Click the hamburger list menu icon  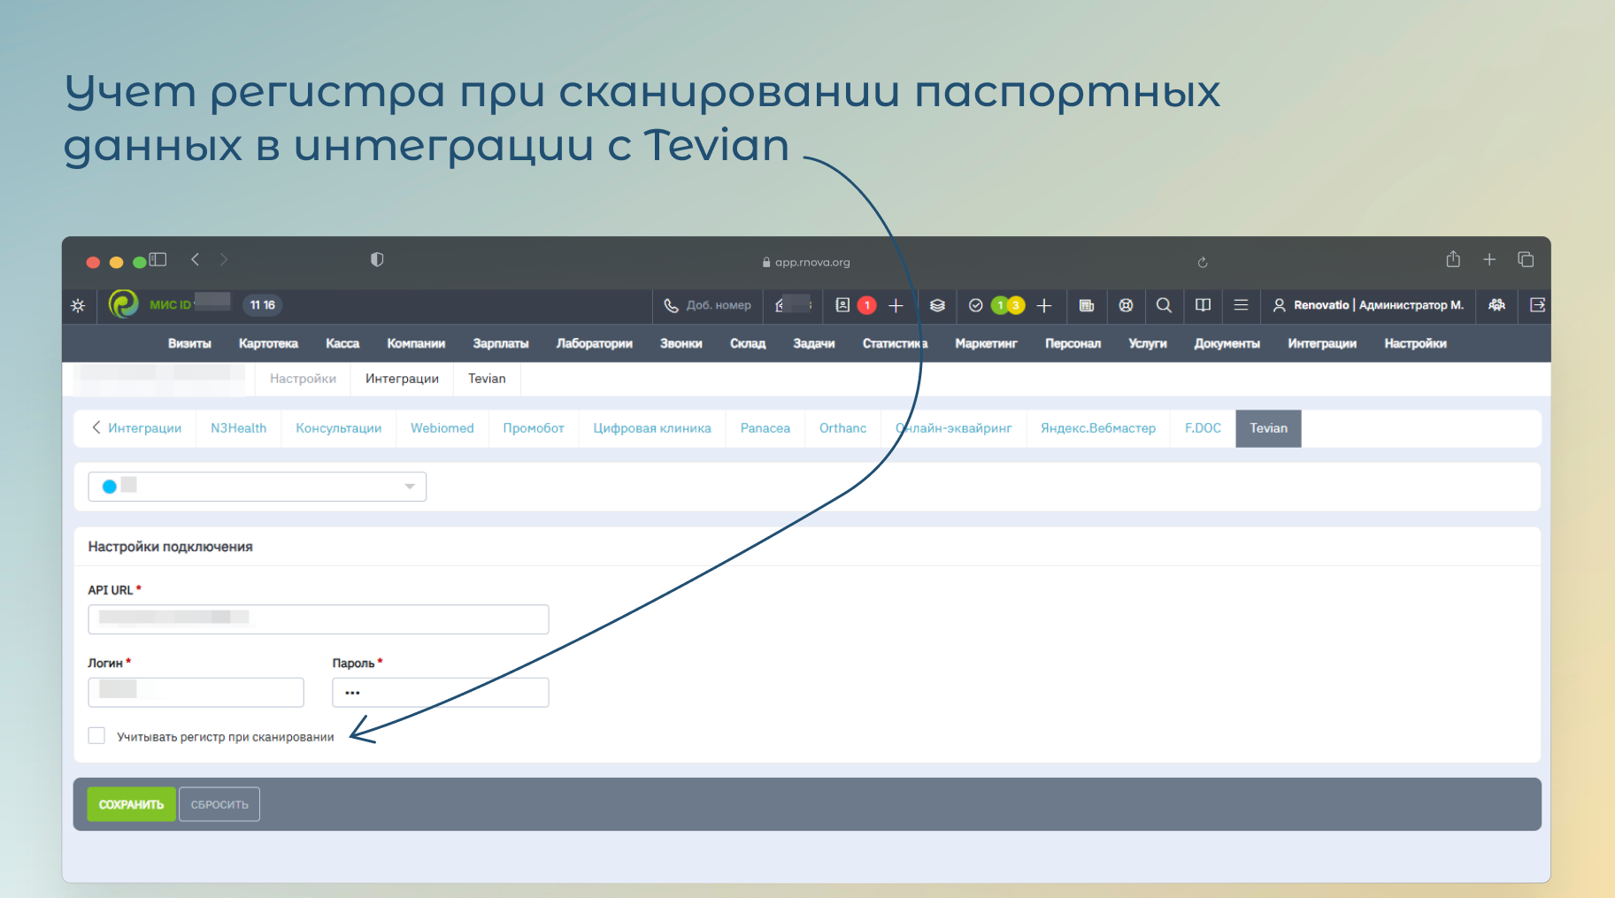point(1241,305)
